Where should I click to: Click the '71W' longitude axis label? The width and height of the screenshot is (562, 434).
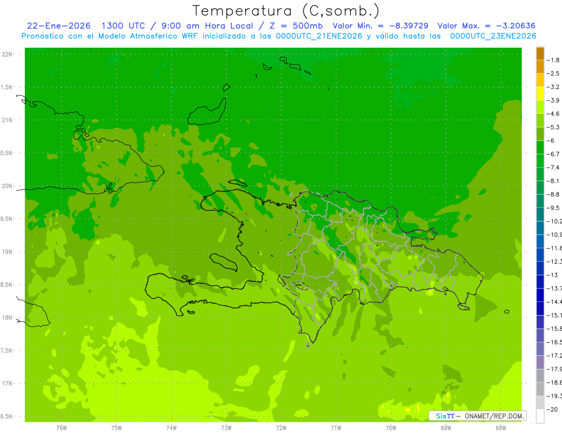336,428
